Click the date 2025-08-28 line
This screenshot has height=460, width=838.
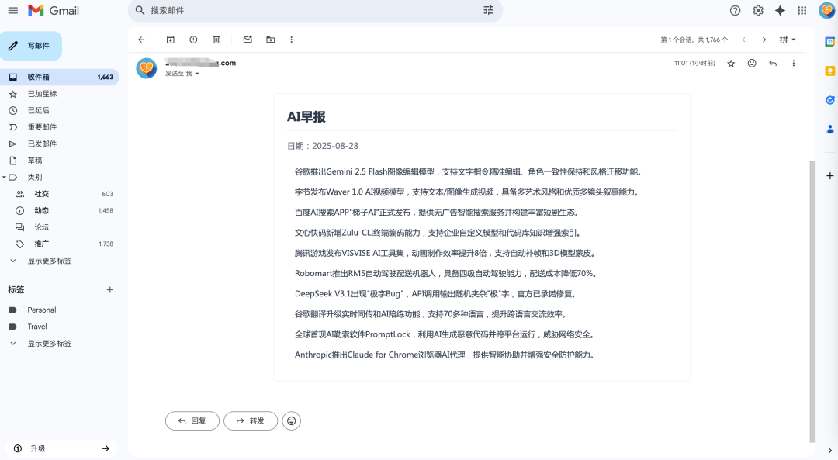323,146
